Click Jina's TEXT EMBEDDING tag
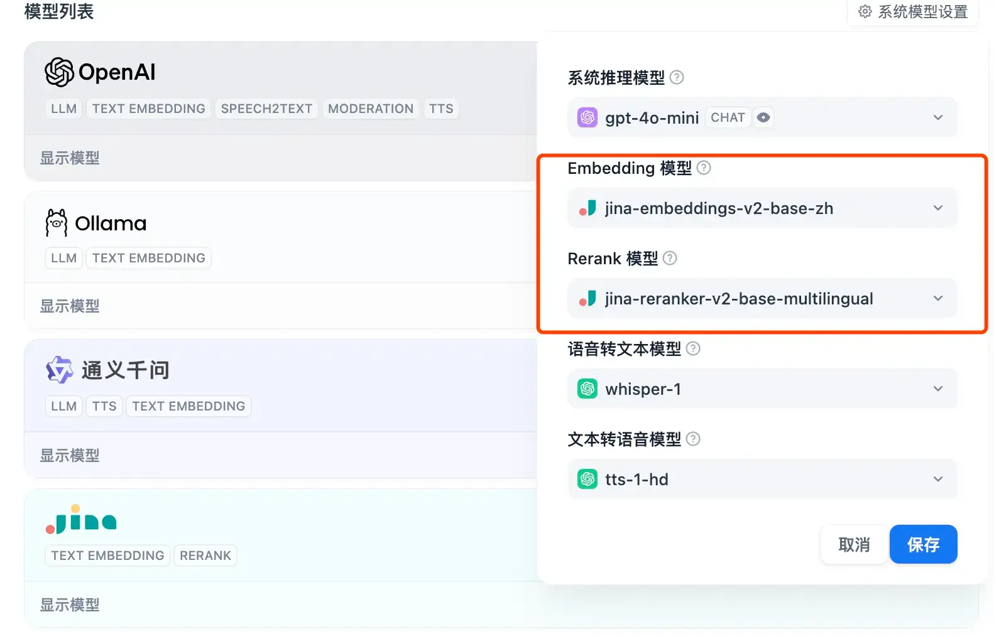 coord(107,556)
